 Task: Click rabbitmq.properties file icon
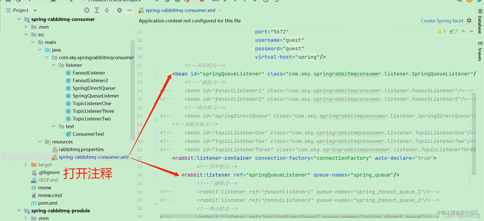55,150
